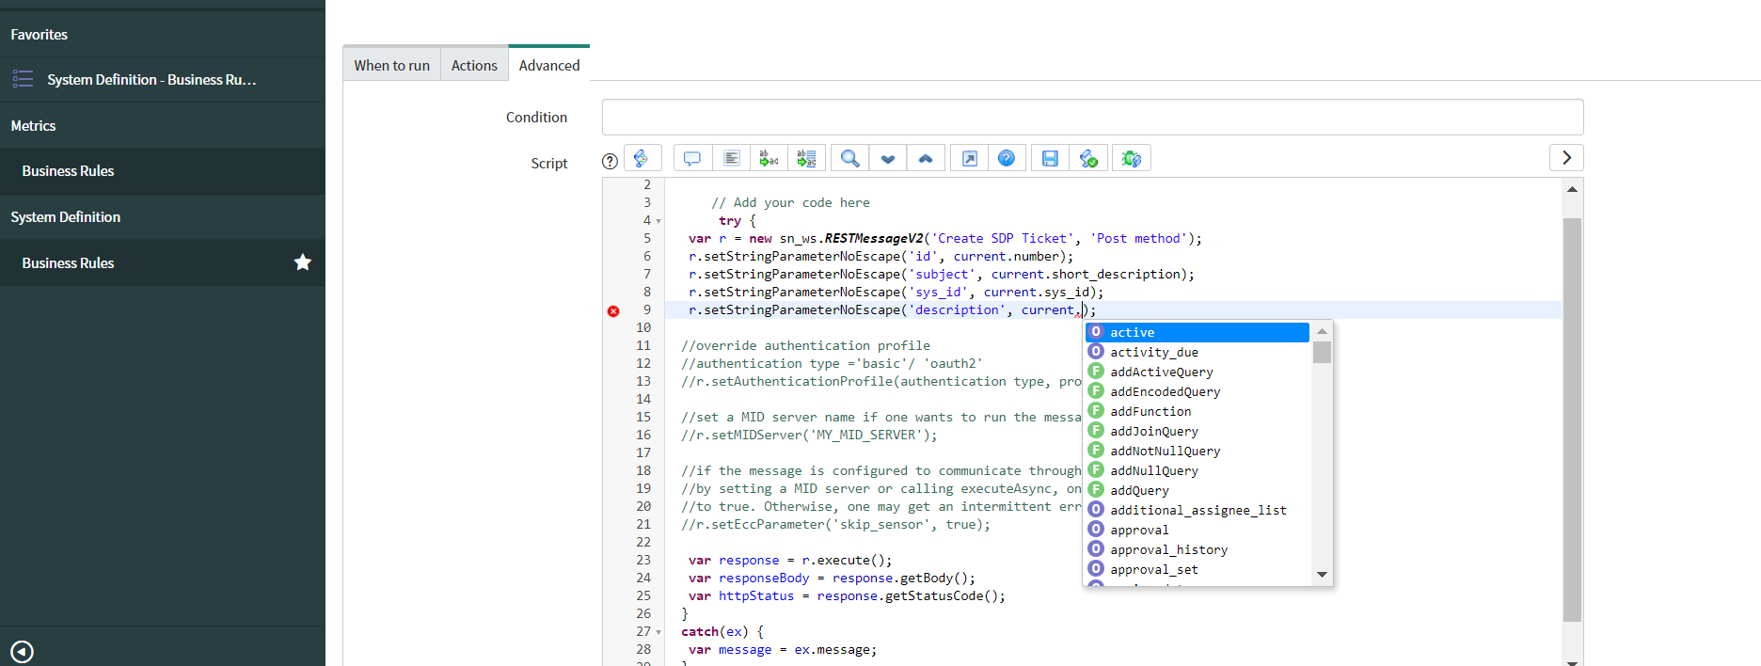Viewport: 1761px width, 666px height.
Task: Toggle full screen script editor mode
Action: click(x=969, y=158)
